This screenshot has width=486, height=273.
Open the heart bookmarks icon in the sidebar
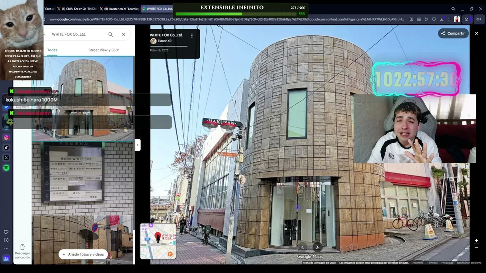[6, 232]
